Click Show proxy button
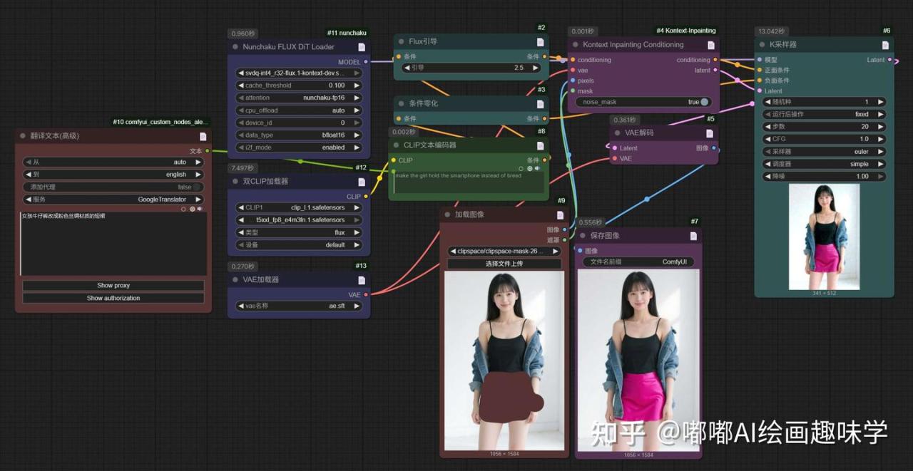Viewport: 913px width, 471px height. 113,286
